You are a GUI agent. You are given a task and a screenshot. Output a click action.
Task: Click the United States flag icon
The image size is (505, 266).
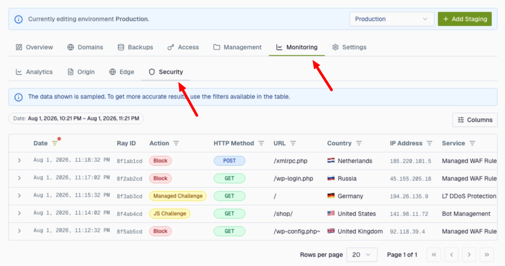(x=331, y=213)
